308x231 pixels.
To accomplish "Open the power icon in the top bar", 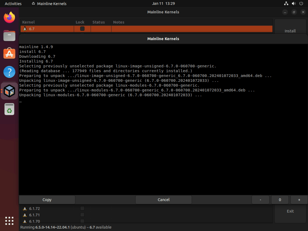I will (x=301, y=3).
